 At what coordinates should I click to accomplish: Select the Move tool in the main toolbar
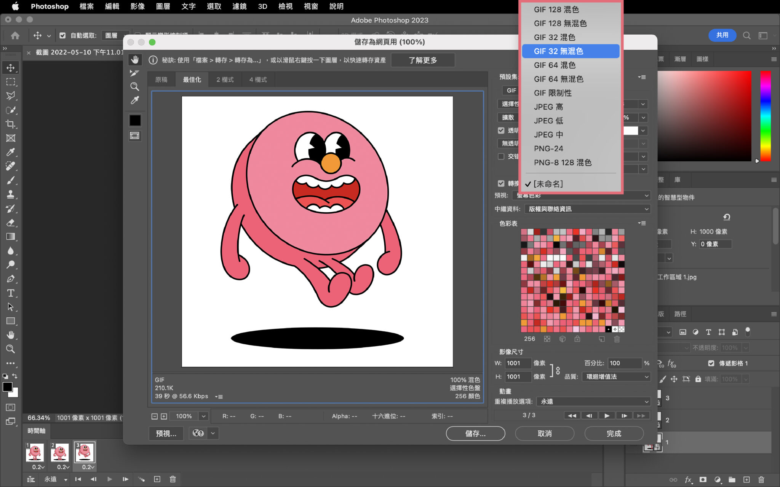click(11, 68)
